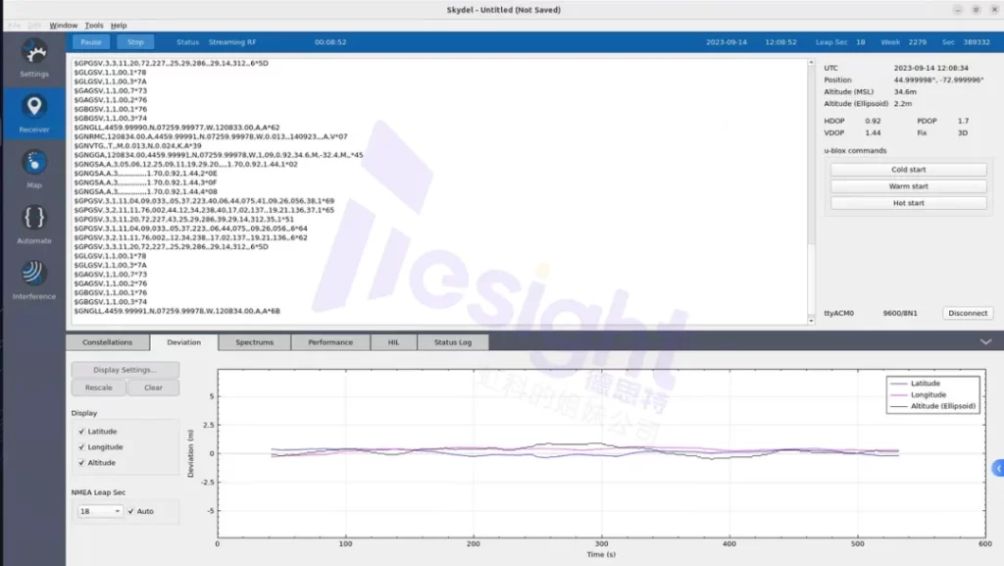Open the Settings panel in the sidebar
1004x566 pixels.
33,59
